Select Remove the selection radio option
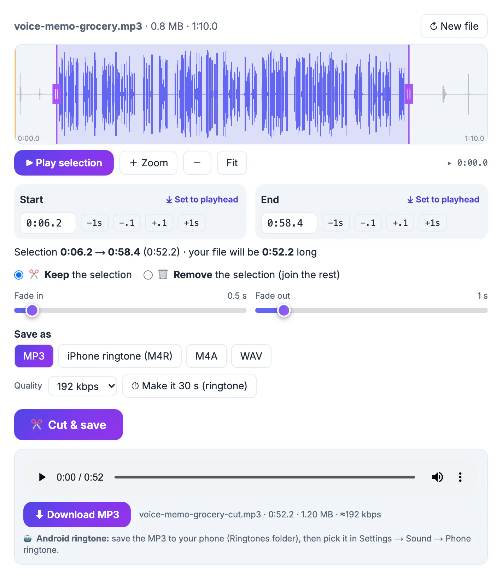The width and height of the screenshot is (502, 579). point(148,275)
